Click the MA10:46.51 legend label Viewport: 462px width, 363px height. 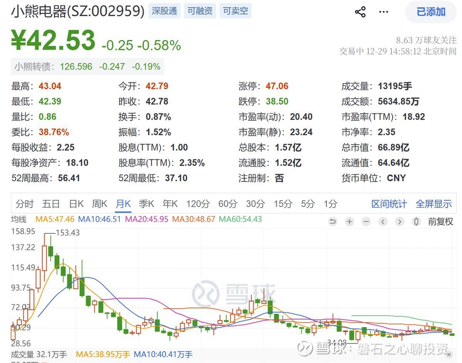click(x=100, y=219)
